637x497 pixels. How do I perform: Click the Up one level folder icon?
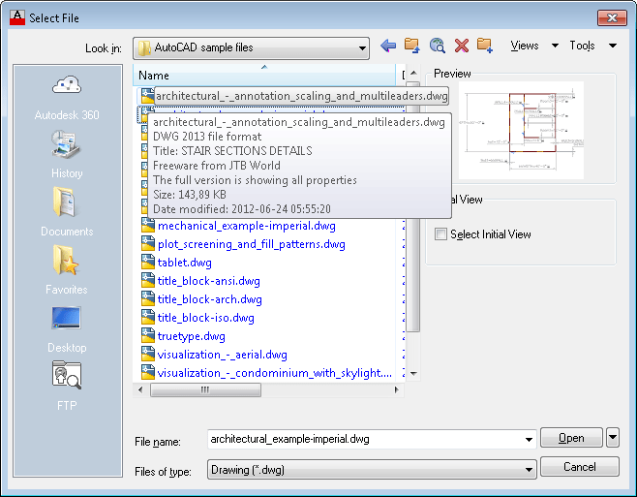(412, 46)
